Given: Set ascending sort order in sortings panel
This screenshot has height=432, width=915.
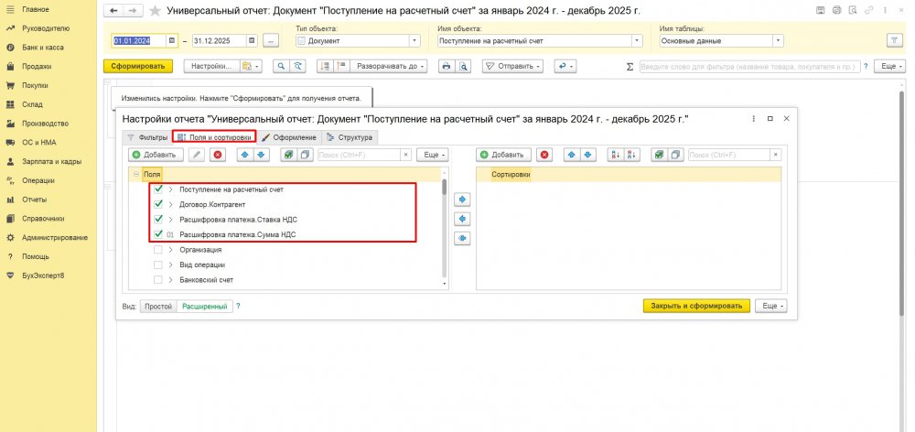Looking at the screenshot, I should (615, 155).
